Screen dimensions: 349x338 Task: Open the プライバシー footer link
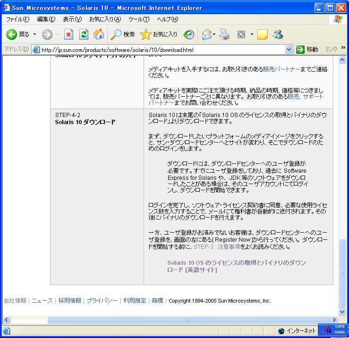pos(102,301)
